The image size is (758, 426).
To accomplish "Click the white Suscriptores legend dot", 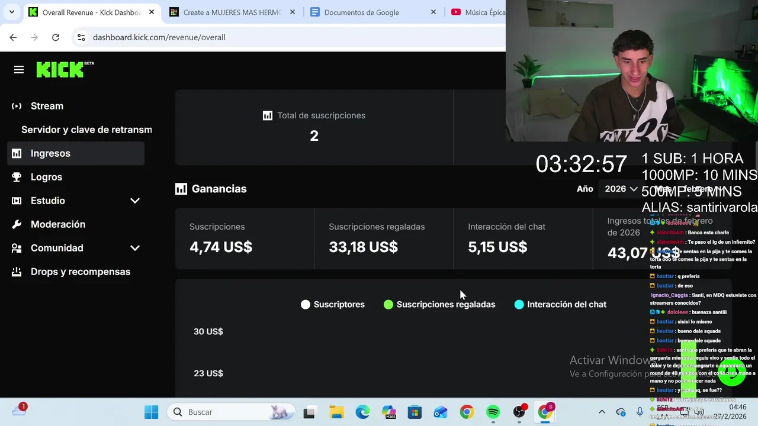I will pyautogui.click(x=306, y=305).
